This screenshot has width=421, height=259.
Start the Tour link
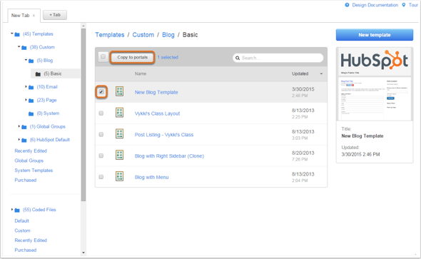413,5
